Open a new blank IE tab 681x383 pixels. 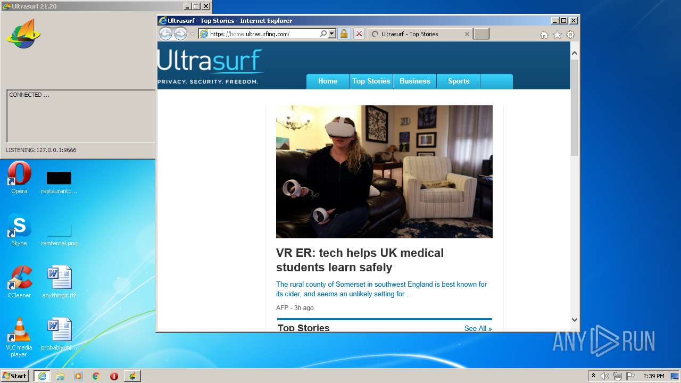(481, 34)
